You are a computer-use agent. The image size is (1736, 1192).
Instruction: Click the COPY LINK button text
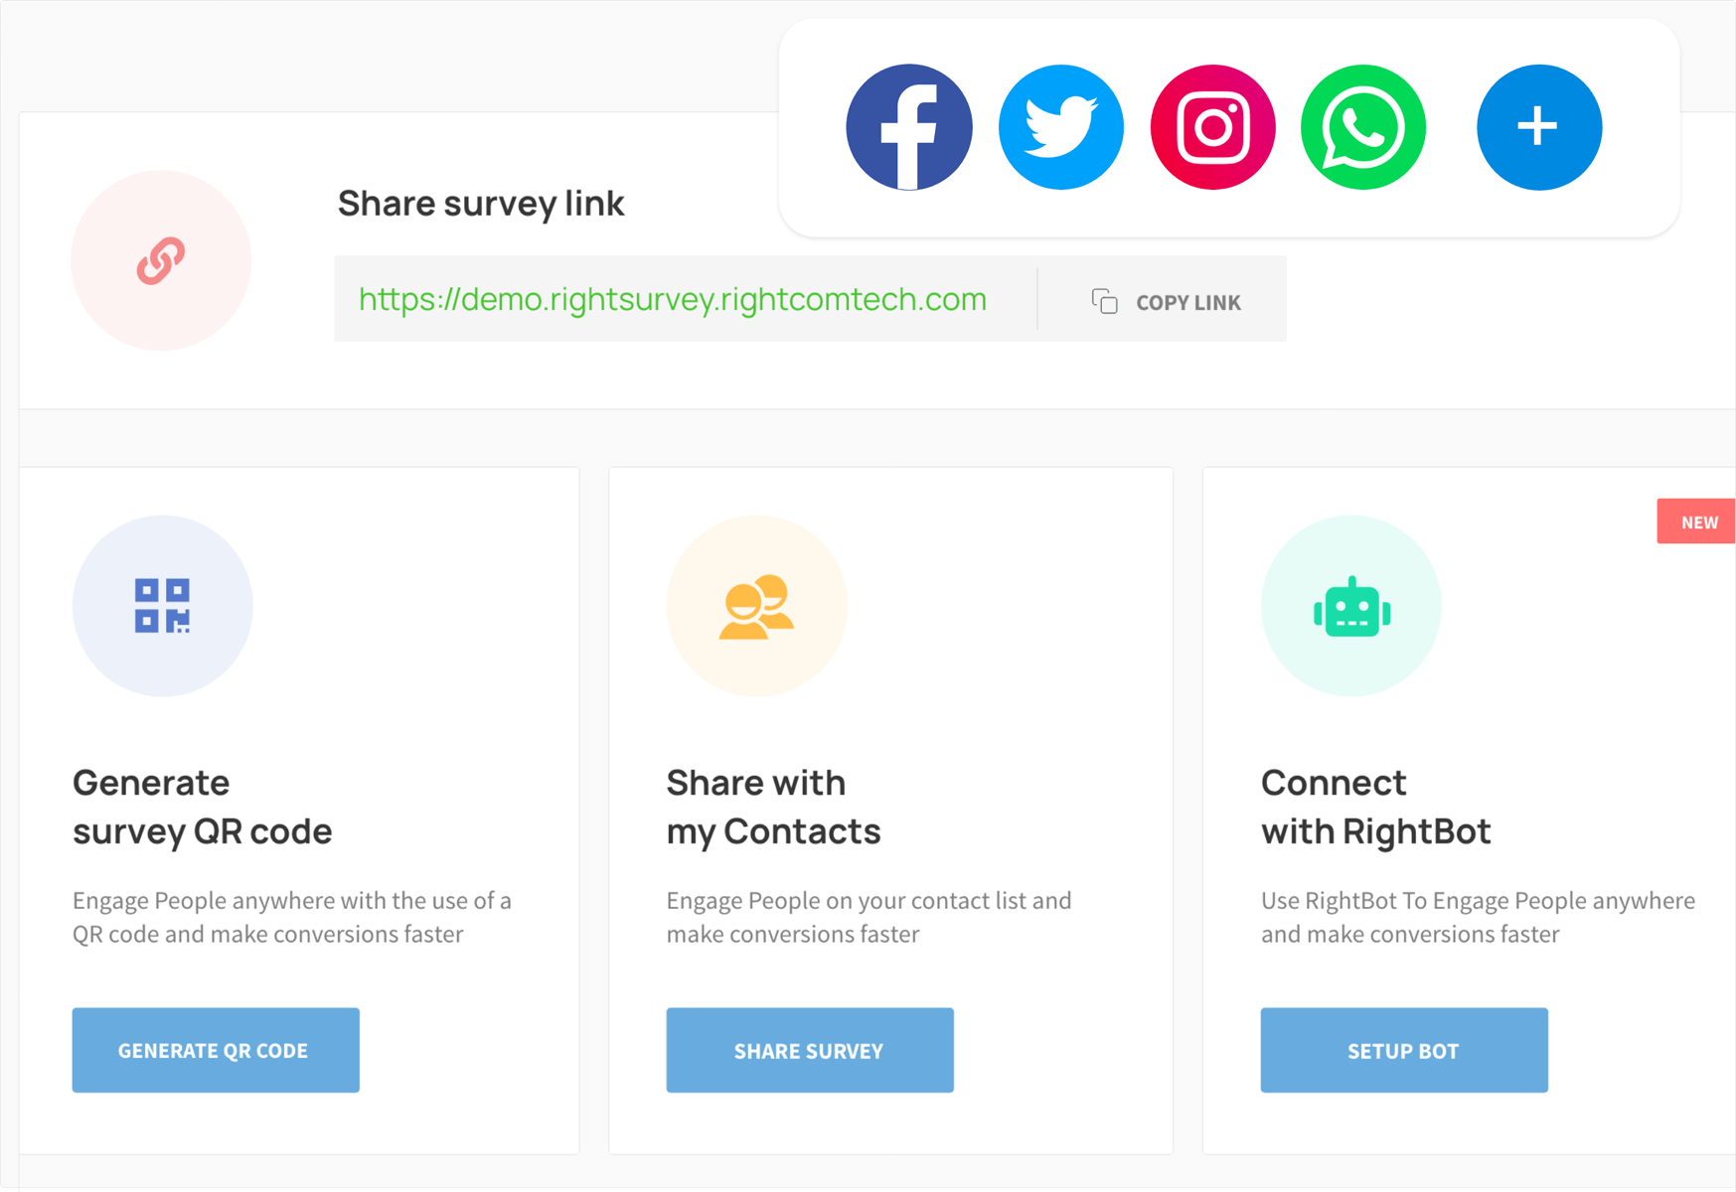pos(1187,302)
